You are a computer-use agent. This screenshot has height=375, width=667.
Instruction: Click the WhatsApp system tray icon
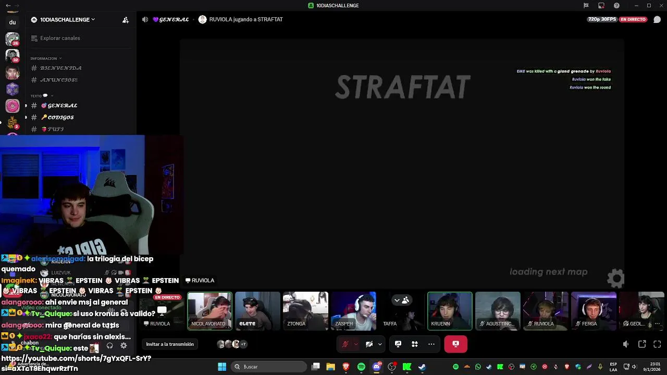478,367
